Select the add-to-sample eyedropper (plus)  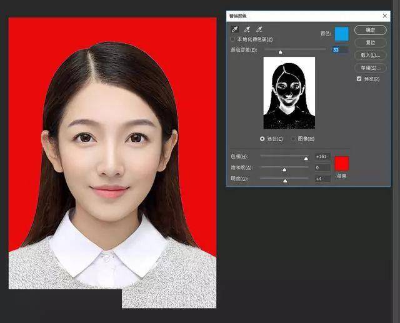point(247,29)
